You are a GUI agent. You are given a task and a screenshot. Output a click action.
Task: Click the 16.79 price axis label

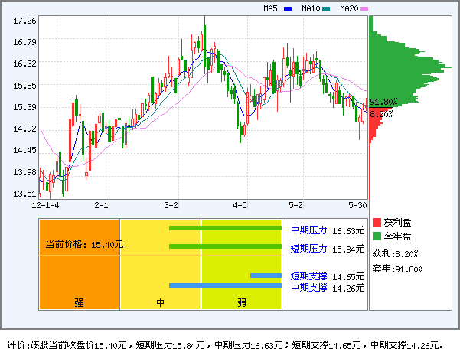click(x=24, y=42)
